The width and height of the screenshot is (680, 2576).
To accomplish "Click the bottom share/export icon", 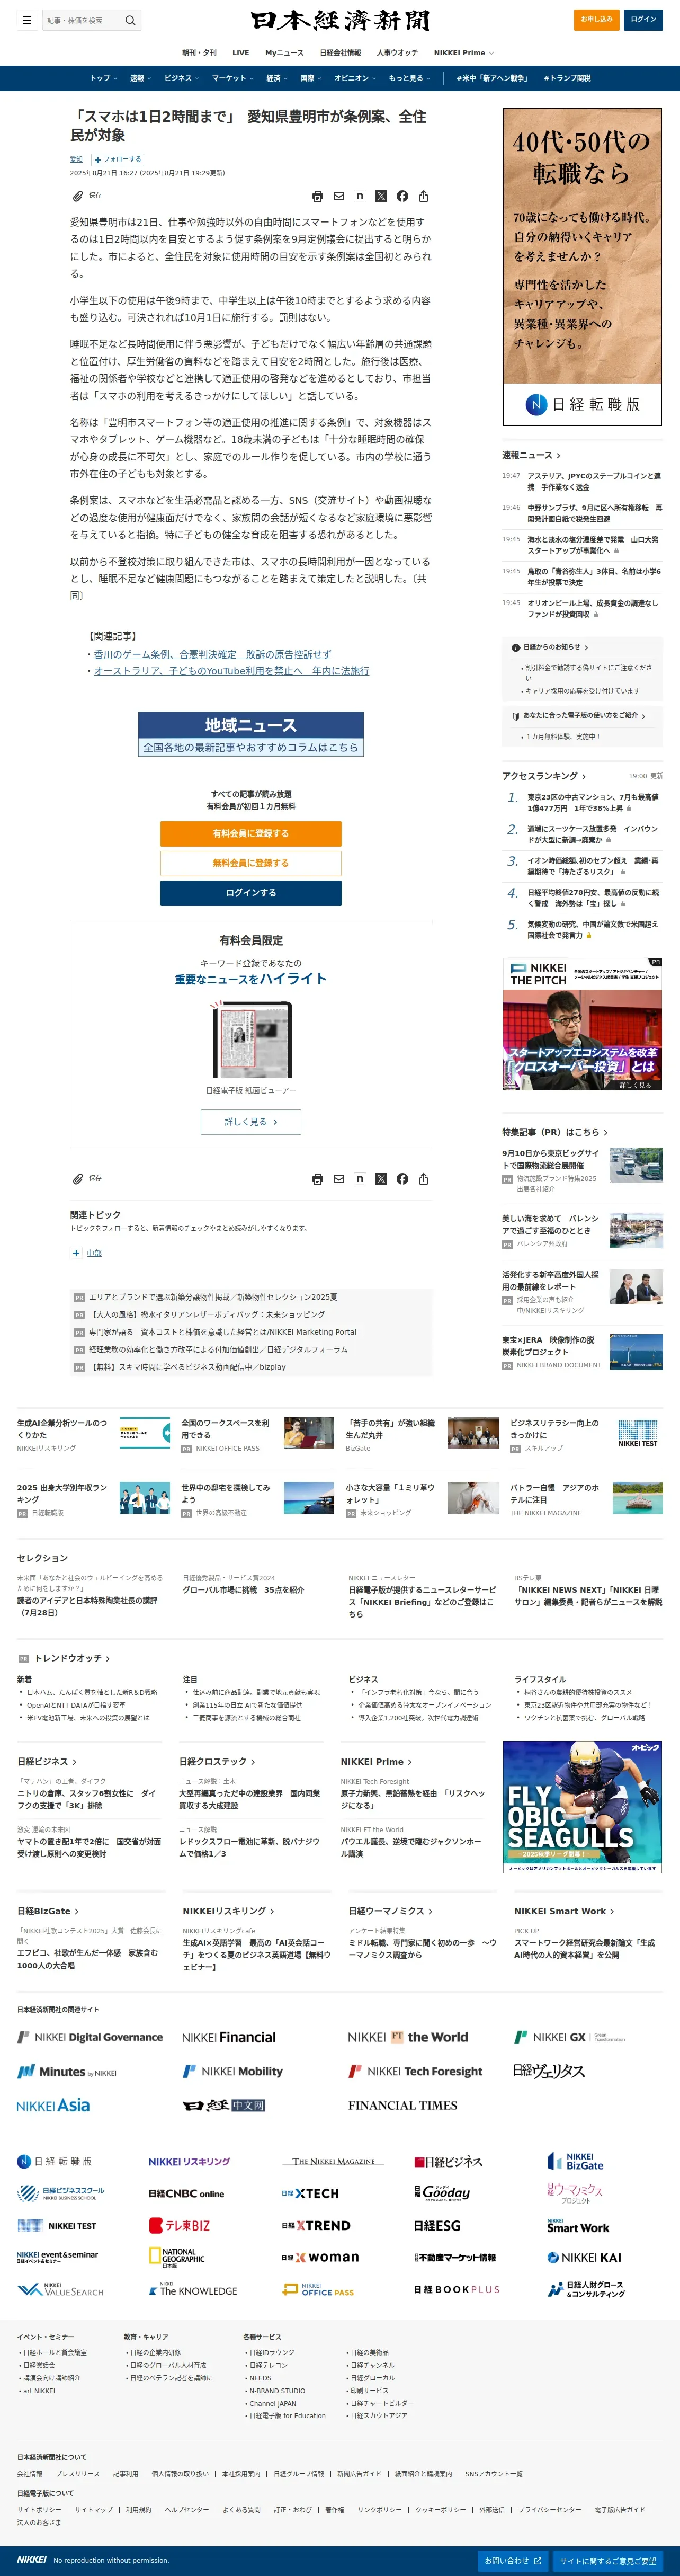I will 423,1179.
